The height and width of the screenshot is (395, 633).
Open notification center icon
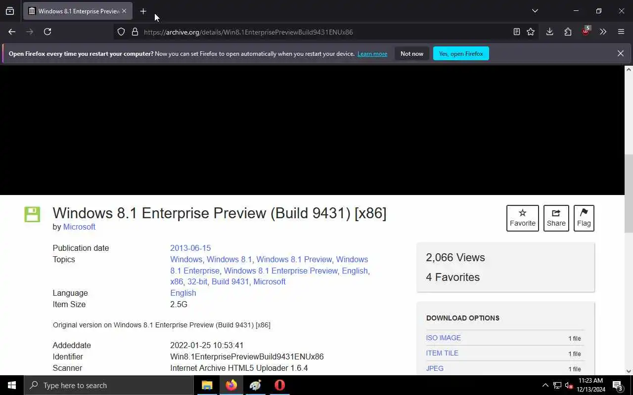coord(618,385)
